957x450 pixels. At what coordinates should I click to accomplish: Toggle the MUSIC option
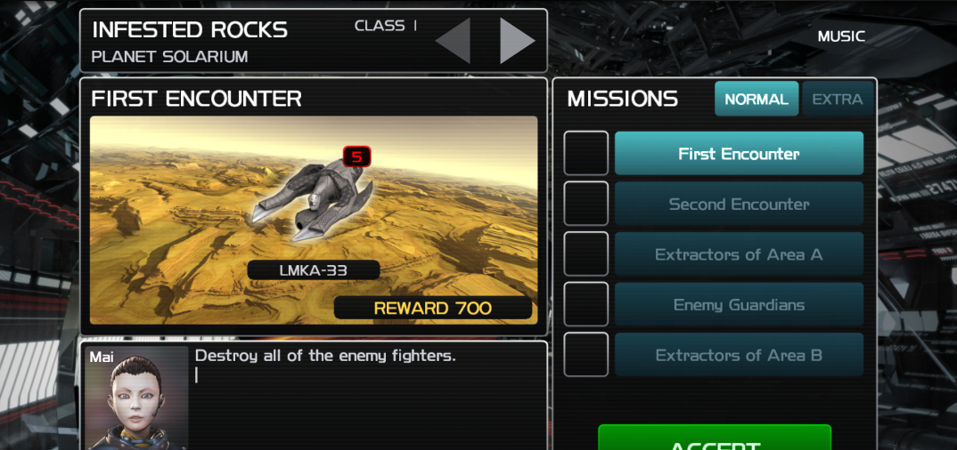(x=841, y=36)
